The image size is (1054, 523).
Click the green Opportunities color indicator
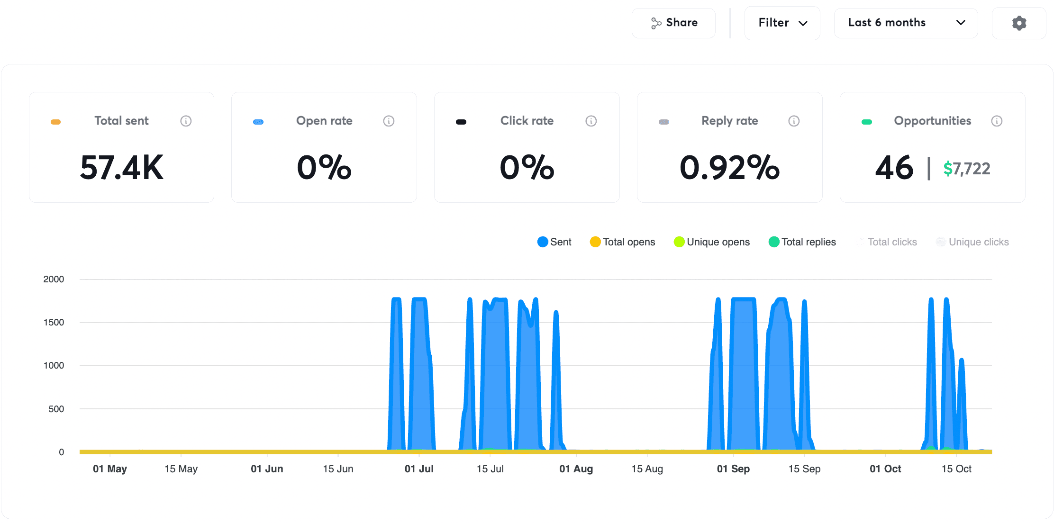(x=867, y=122)
